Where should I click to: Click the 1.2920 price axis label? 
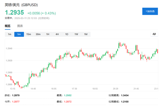9,61
